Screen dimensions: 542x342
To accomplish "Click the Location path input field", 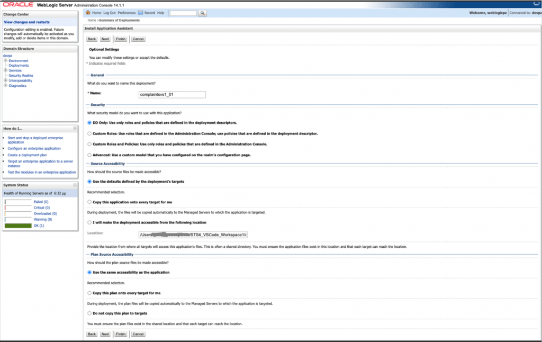I will [193, 235].
